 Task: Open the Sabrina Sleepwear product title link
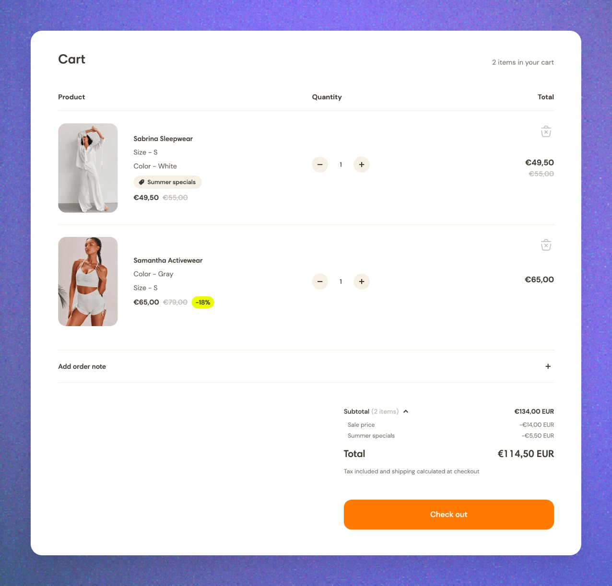click(163, 139)
